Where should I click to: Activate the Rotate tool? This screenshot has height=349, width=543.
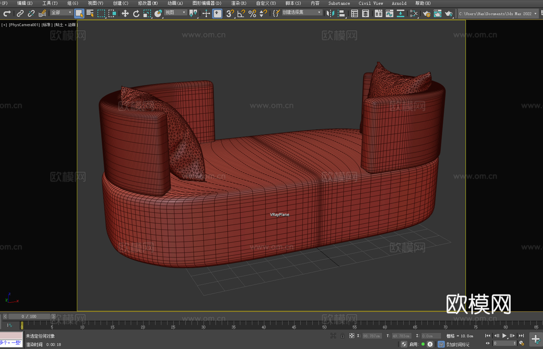136,13
